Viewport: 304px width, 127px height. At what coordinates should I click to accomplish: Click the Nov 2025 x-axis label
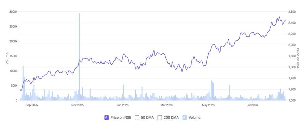coord(77,105)
